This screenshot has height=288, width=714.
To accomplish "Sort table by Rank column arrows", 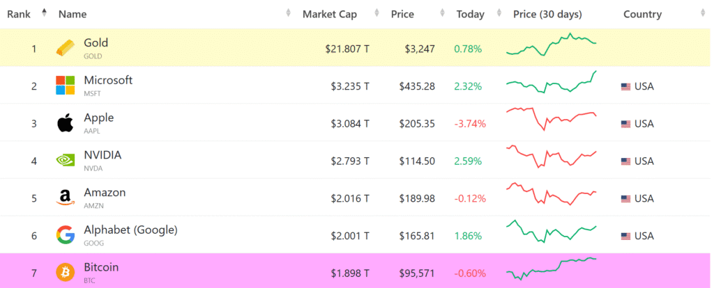I will coord(45,13).
